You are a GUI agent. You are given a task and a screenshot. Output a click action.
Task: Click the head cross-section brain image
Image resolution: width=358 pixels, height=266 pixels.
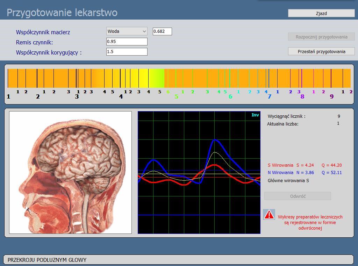pyautogui.click(x=70, y=172)
